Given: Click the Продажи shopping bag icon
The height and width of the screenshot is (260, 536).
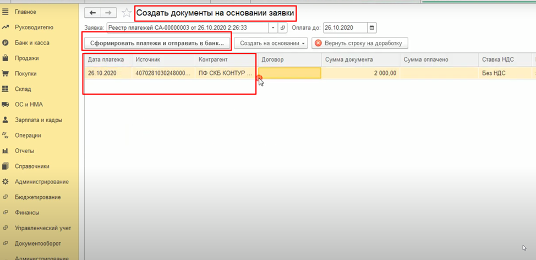Looking at the screenshot, I should tap(5, 58).
